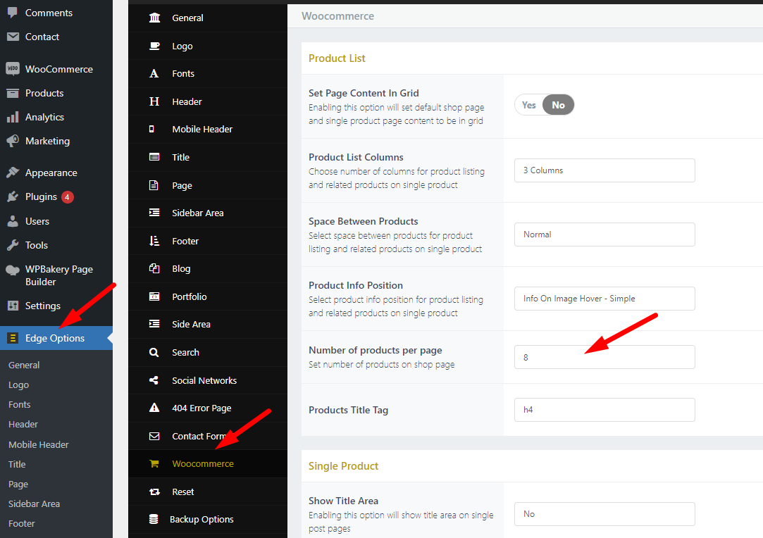Click the Blog files icon
This screenshot has width=763, height=538.
coord(154,268)
